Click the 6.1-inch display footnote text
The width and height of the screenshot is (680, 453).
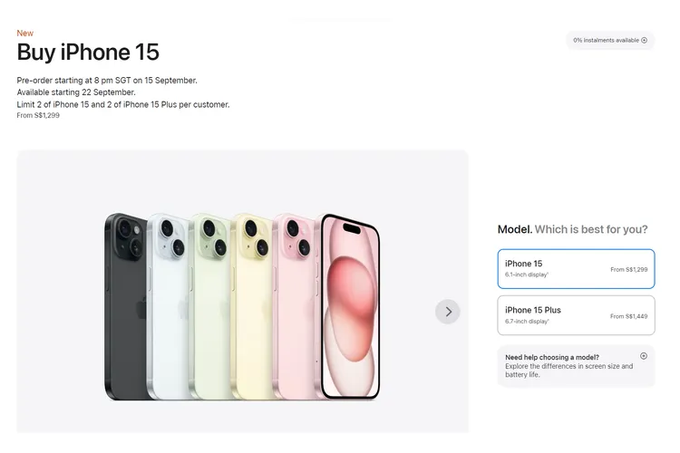coord(527,275)
